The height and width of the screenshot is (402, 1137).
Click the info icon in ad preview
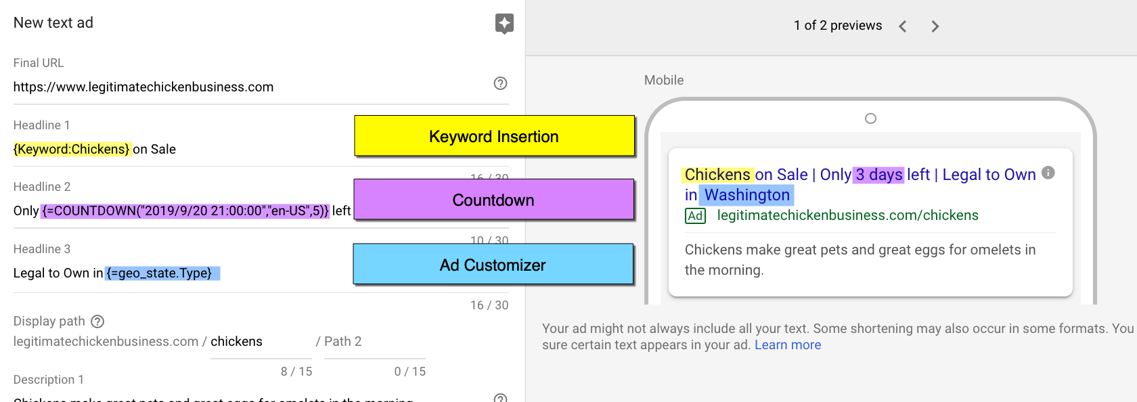(x=1048, y=173)
